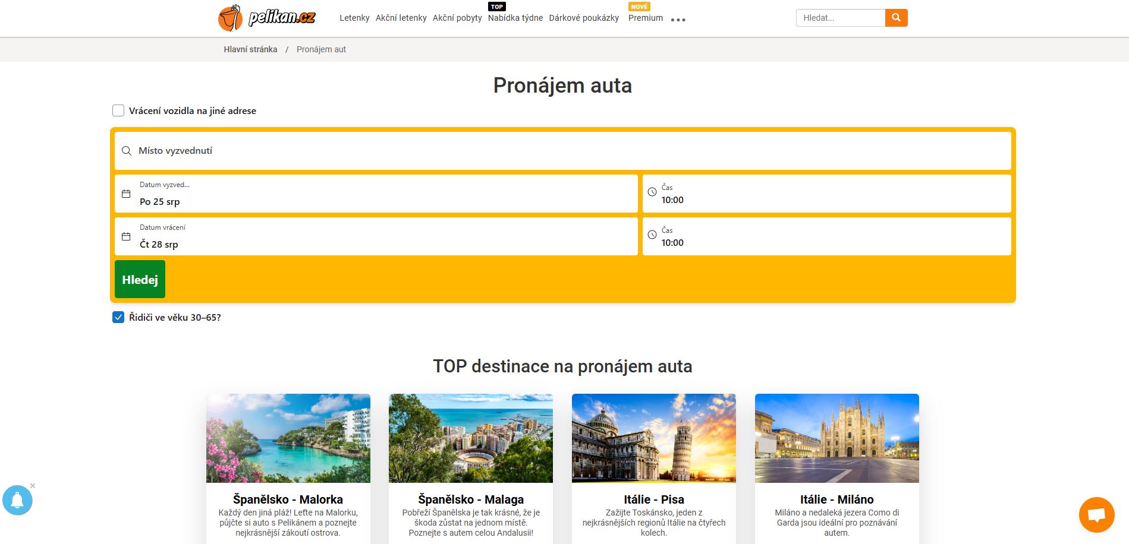The width and height of the screenshot is (1129, 544).
Task: Click the Milan cathedral thumbnail
Action: click(x=837, y=438)
